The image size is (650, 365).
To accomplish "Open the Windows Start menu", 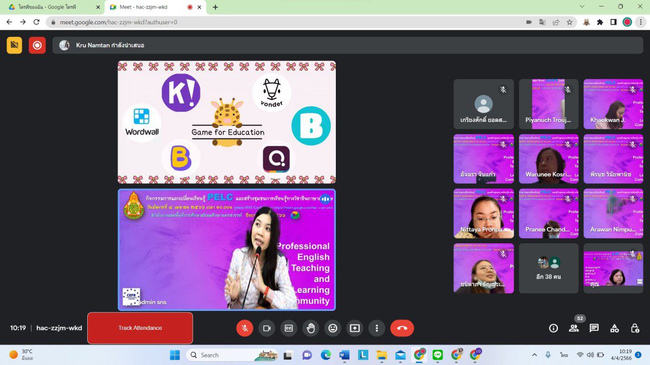I will pyautogui.click(x=175, y=355).
